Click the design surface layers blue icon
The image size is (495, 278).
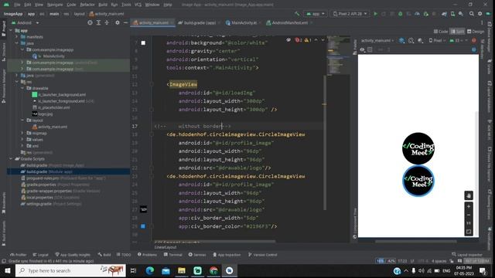click(x=402, y=41)
